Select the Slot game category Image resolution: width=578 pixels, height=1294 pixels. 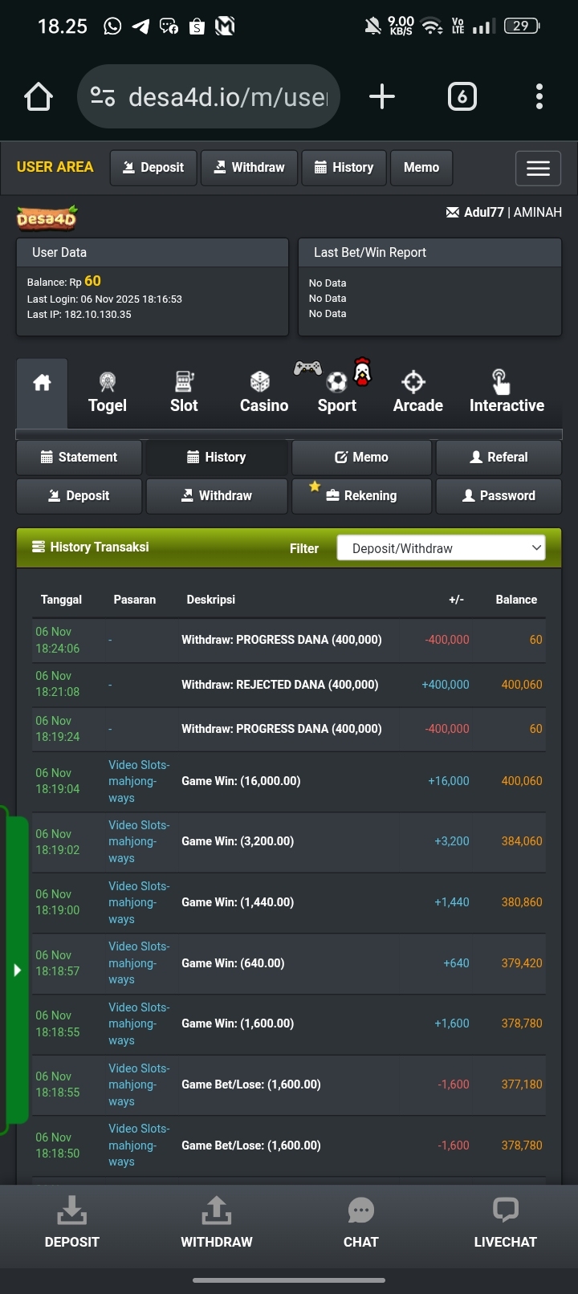184,393
